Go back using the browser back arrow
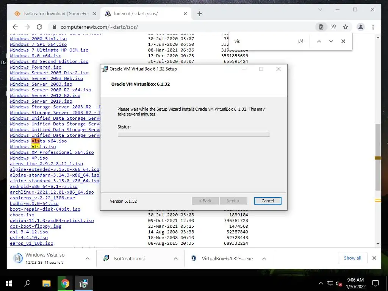 click(x=15, y=27)
